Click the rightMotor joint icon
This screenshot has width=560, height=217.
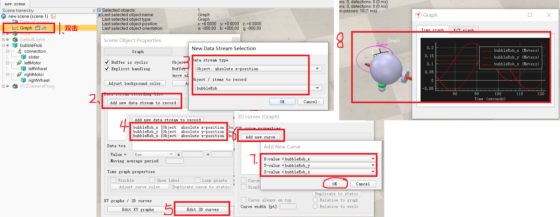(x=19, y=74)
